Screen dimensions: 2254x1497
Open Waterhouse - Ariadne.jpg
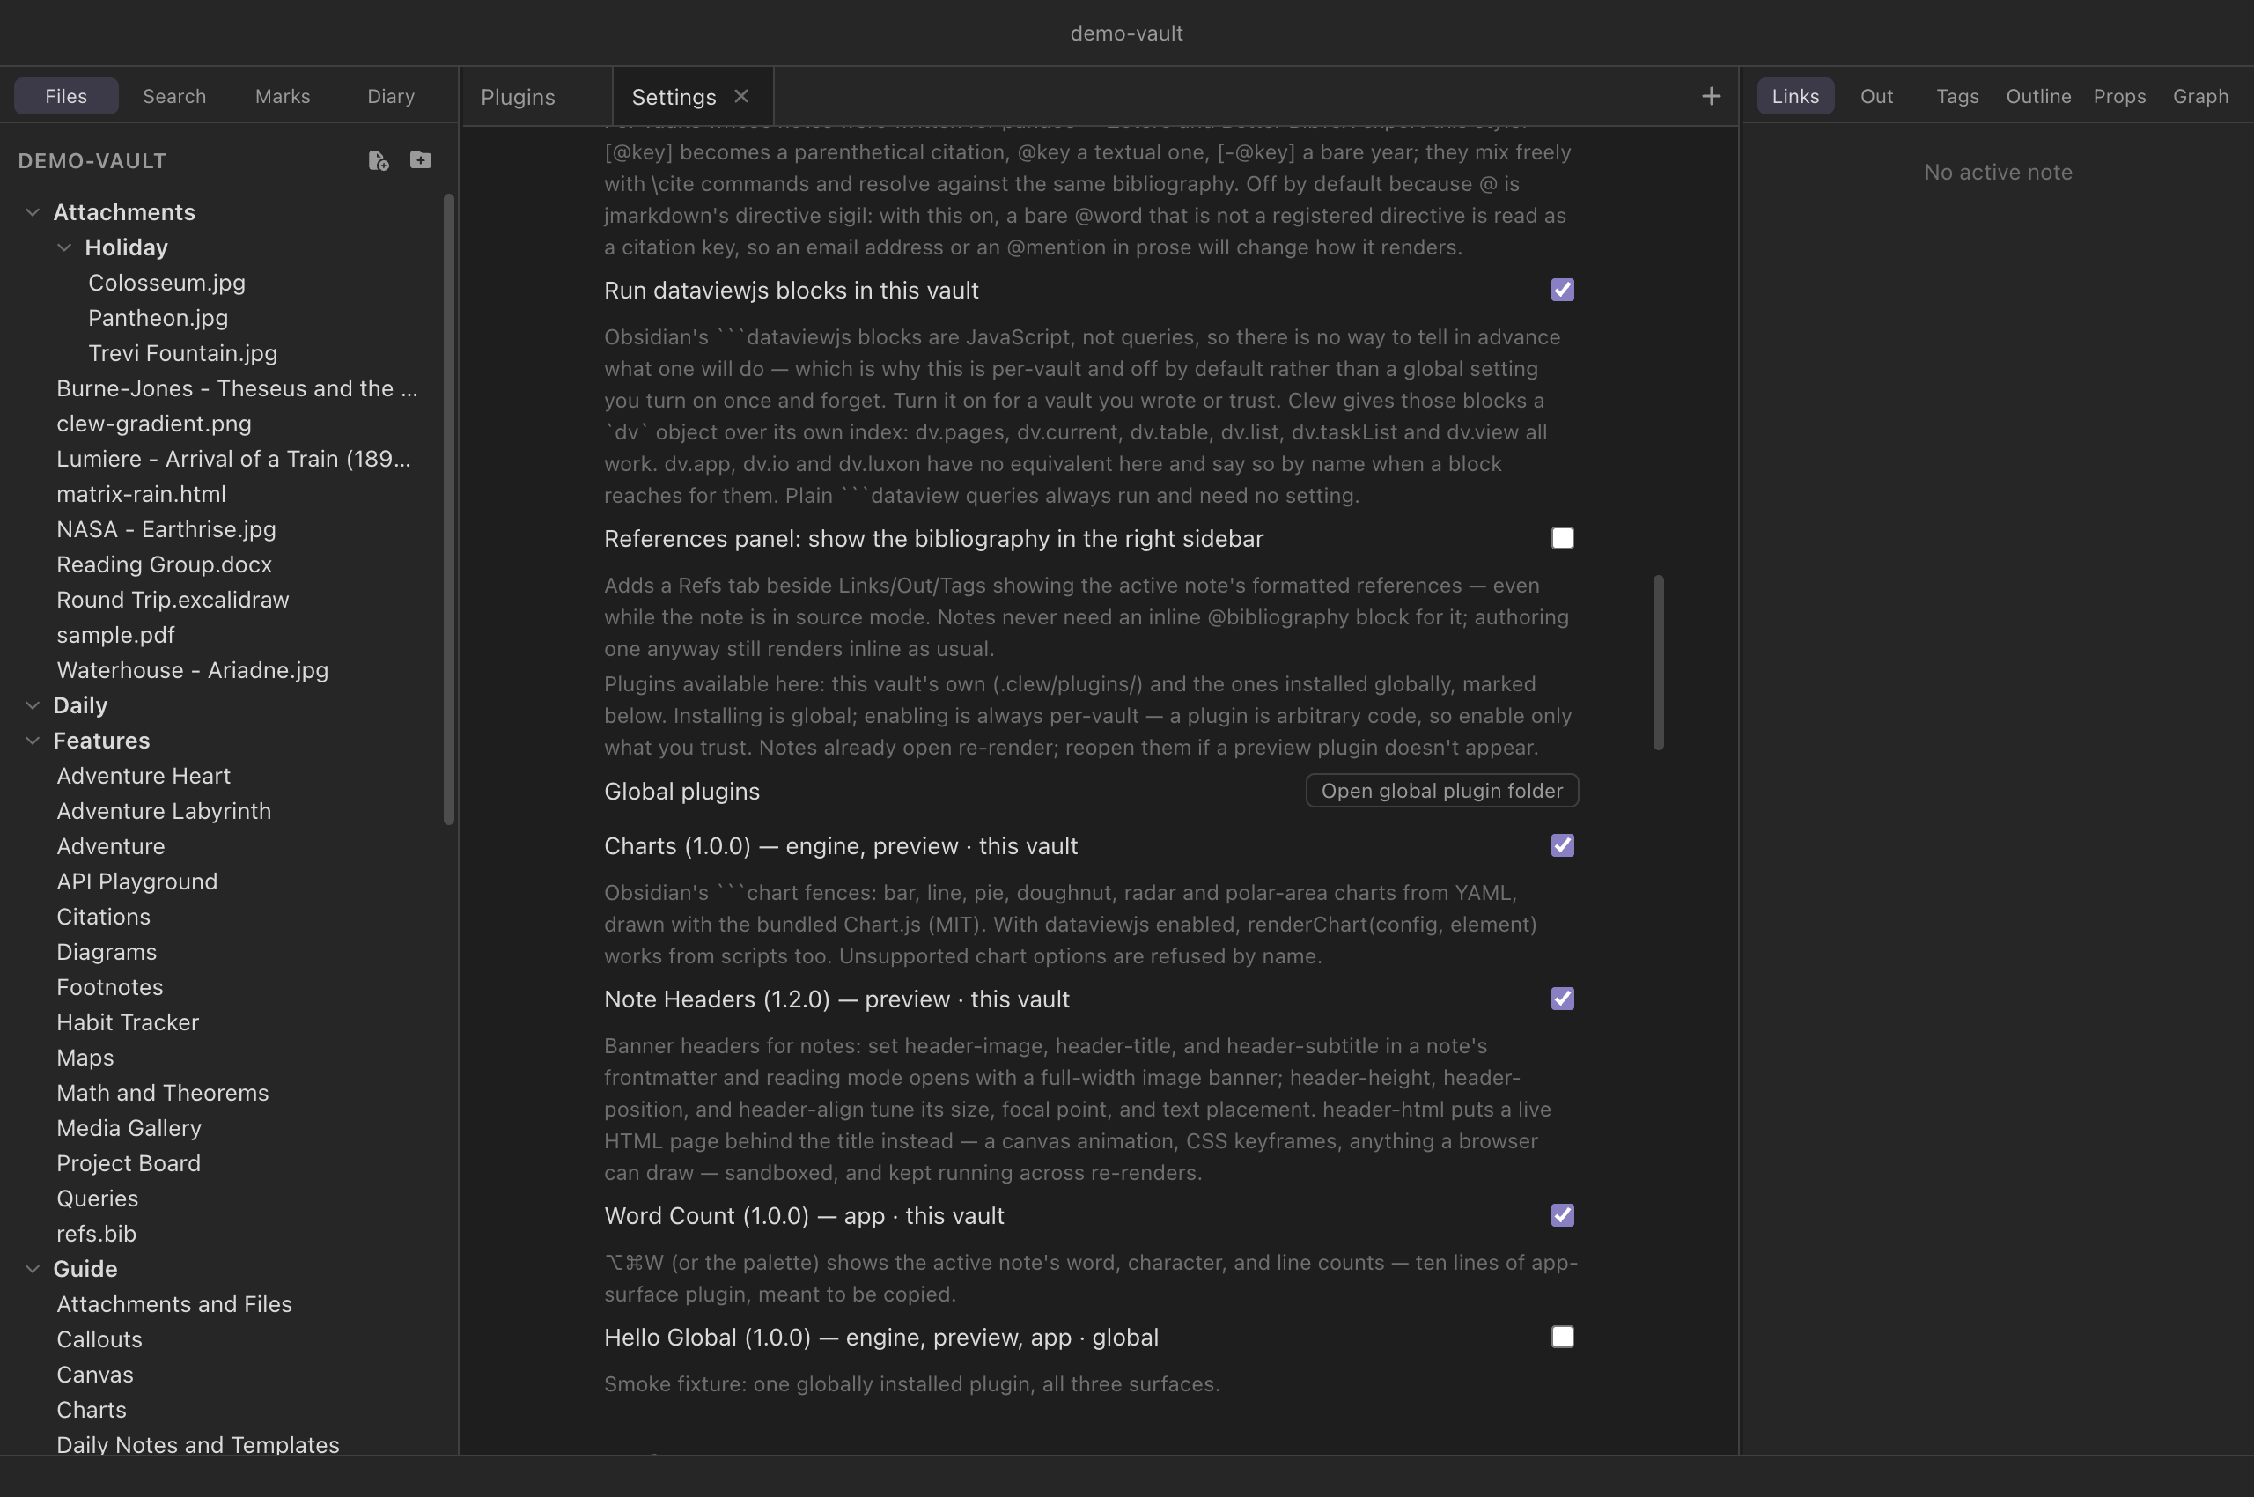pos(192,670)
